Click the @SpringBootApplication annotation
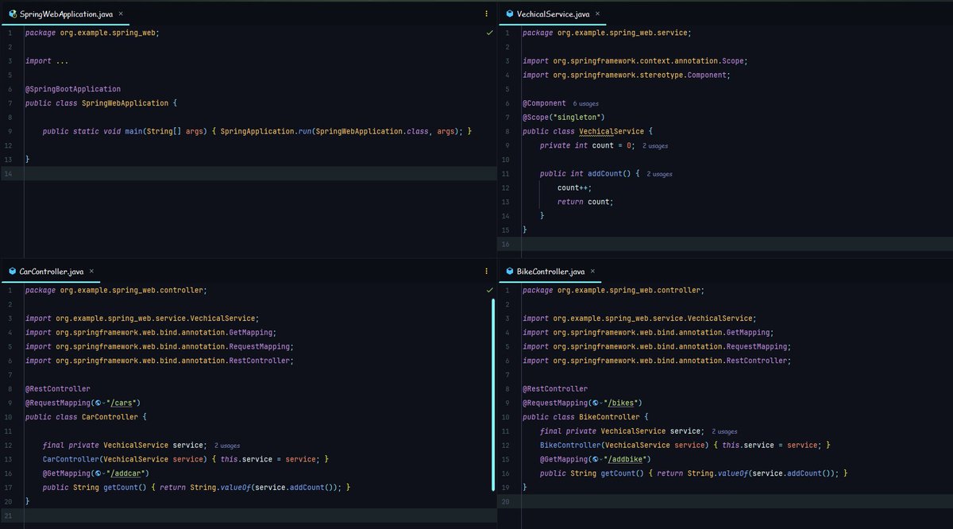Screen dimensions: 953x529 (x=73, y=89)
